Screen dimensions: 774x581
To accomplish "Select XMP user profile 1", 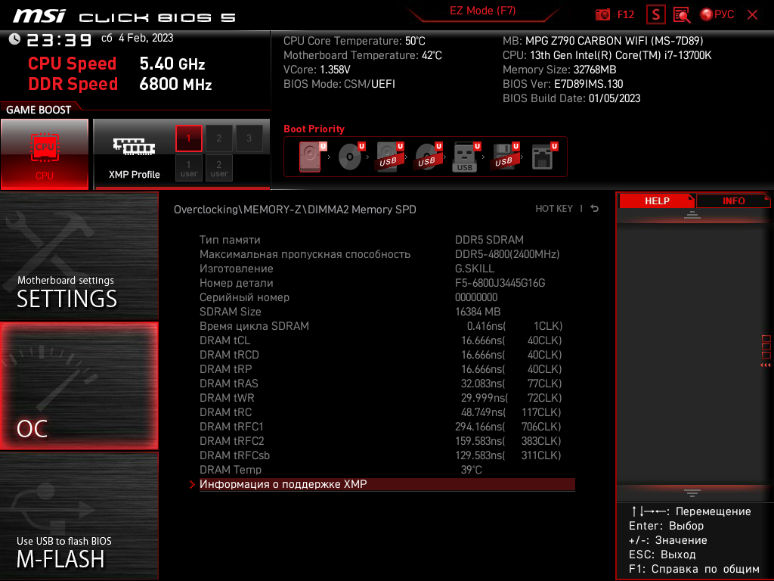I will click(x=188, y=168).
